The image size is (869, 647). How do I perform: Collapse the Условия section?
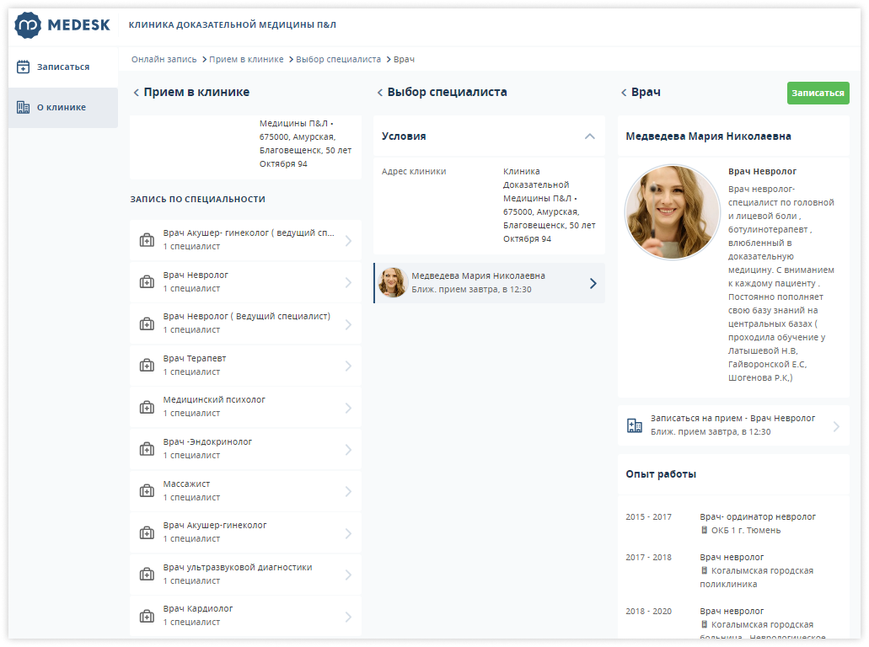pos(590,136)
